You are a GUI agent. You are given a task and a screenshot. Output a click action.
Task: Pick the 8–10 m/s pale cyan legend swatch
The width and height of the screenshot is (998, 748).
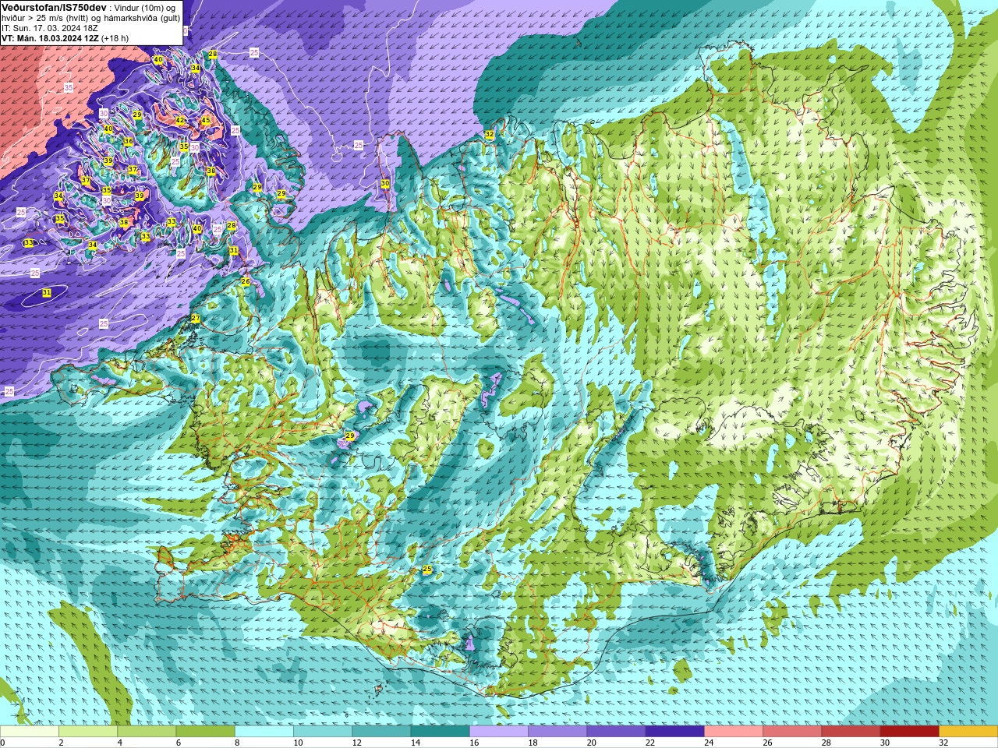264,732
